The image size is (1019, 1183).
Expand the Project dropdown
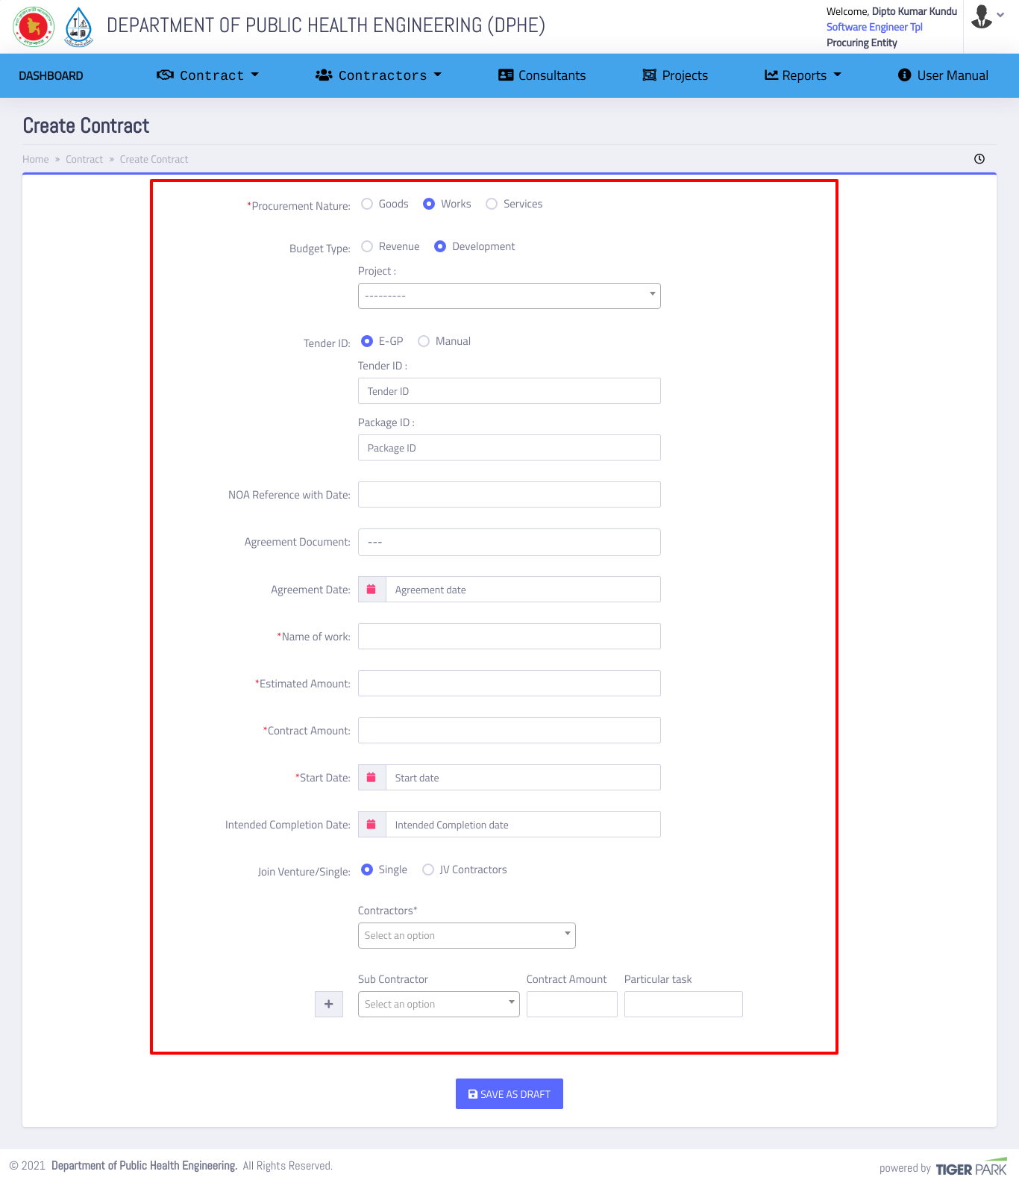pos(509,296)
